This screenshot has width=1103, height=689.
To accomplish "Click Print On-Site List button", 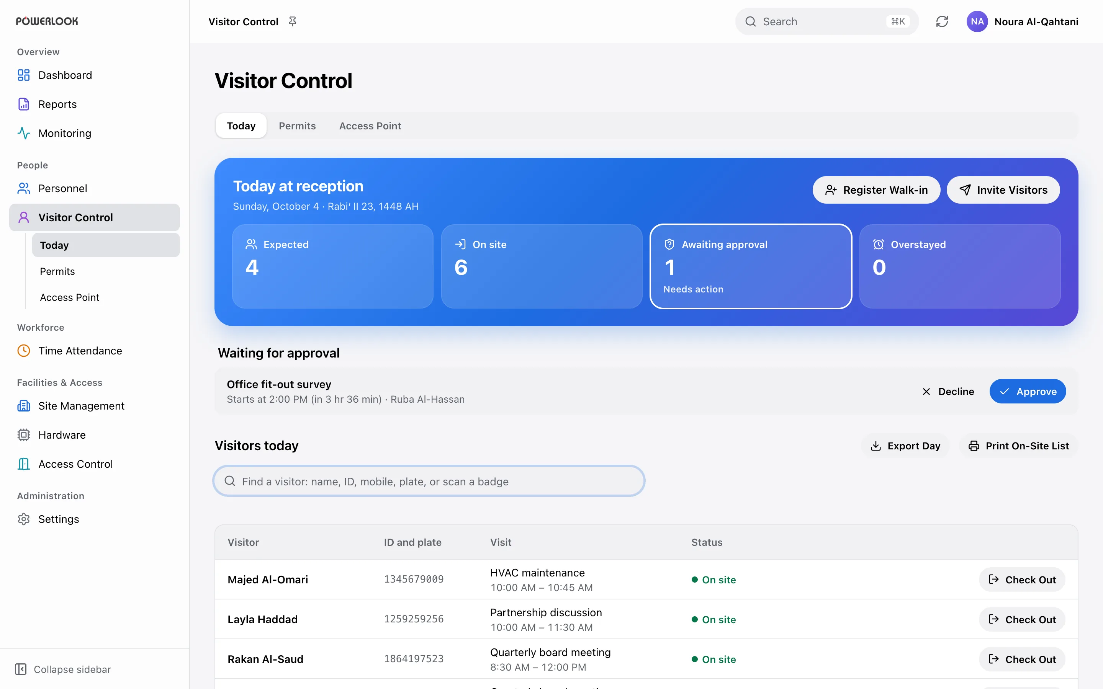I will (x=1019, y=446).
